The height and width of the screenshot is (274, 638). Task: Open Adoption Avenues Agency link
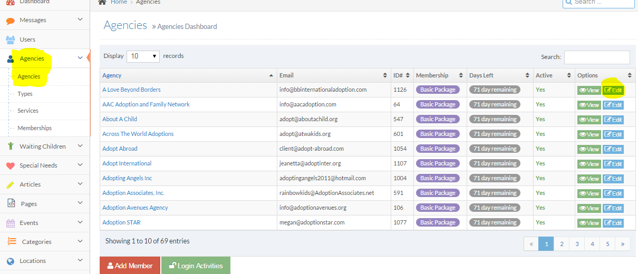135,208
